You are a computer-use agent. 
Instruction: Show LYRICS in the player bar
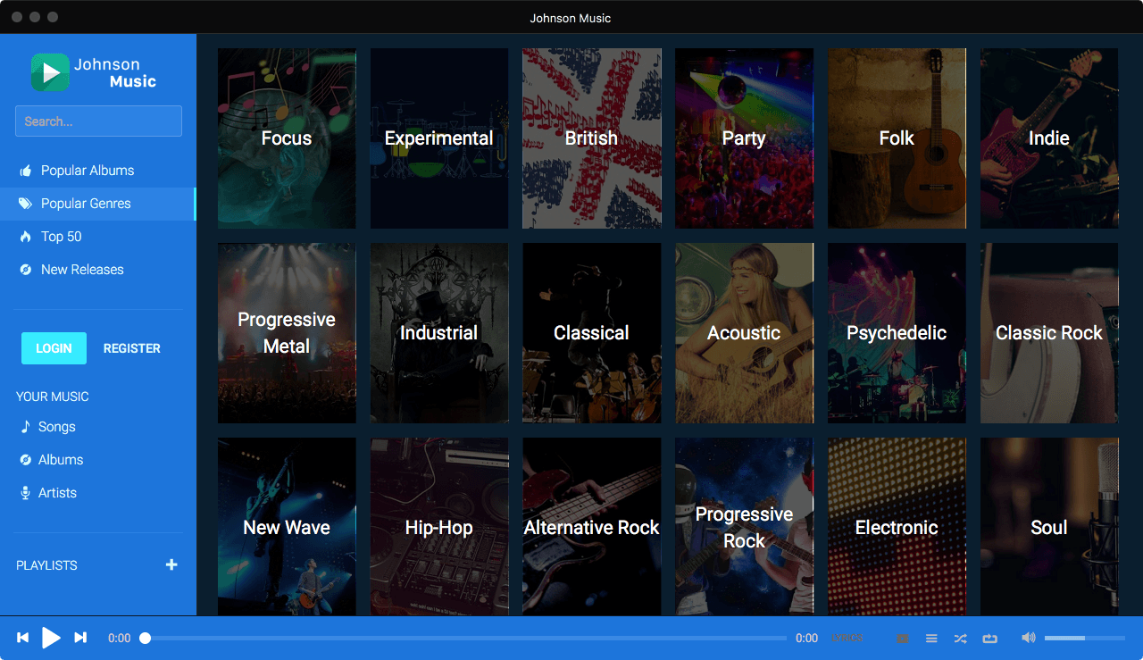click(847, 638)
